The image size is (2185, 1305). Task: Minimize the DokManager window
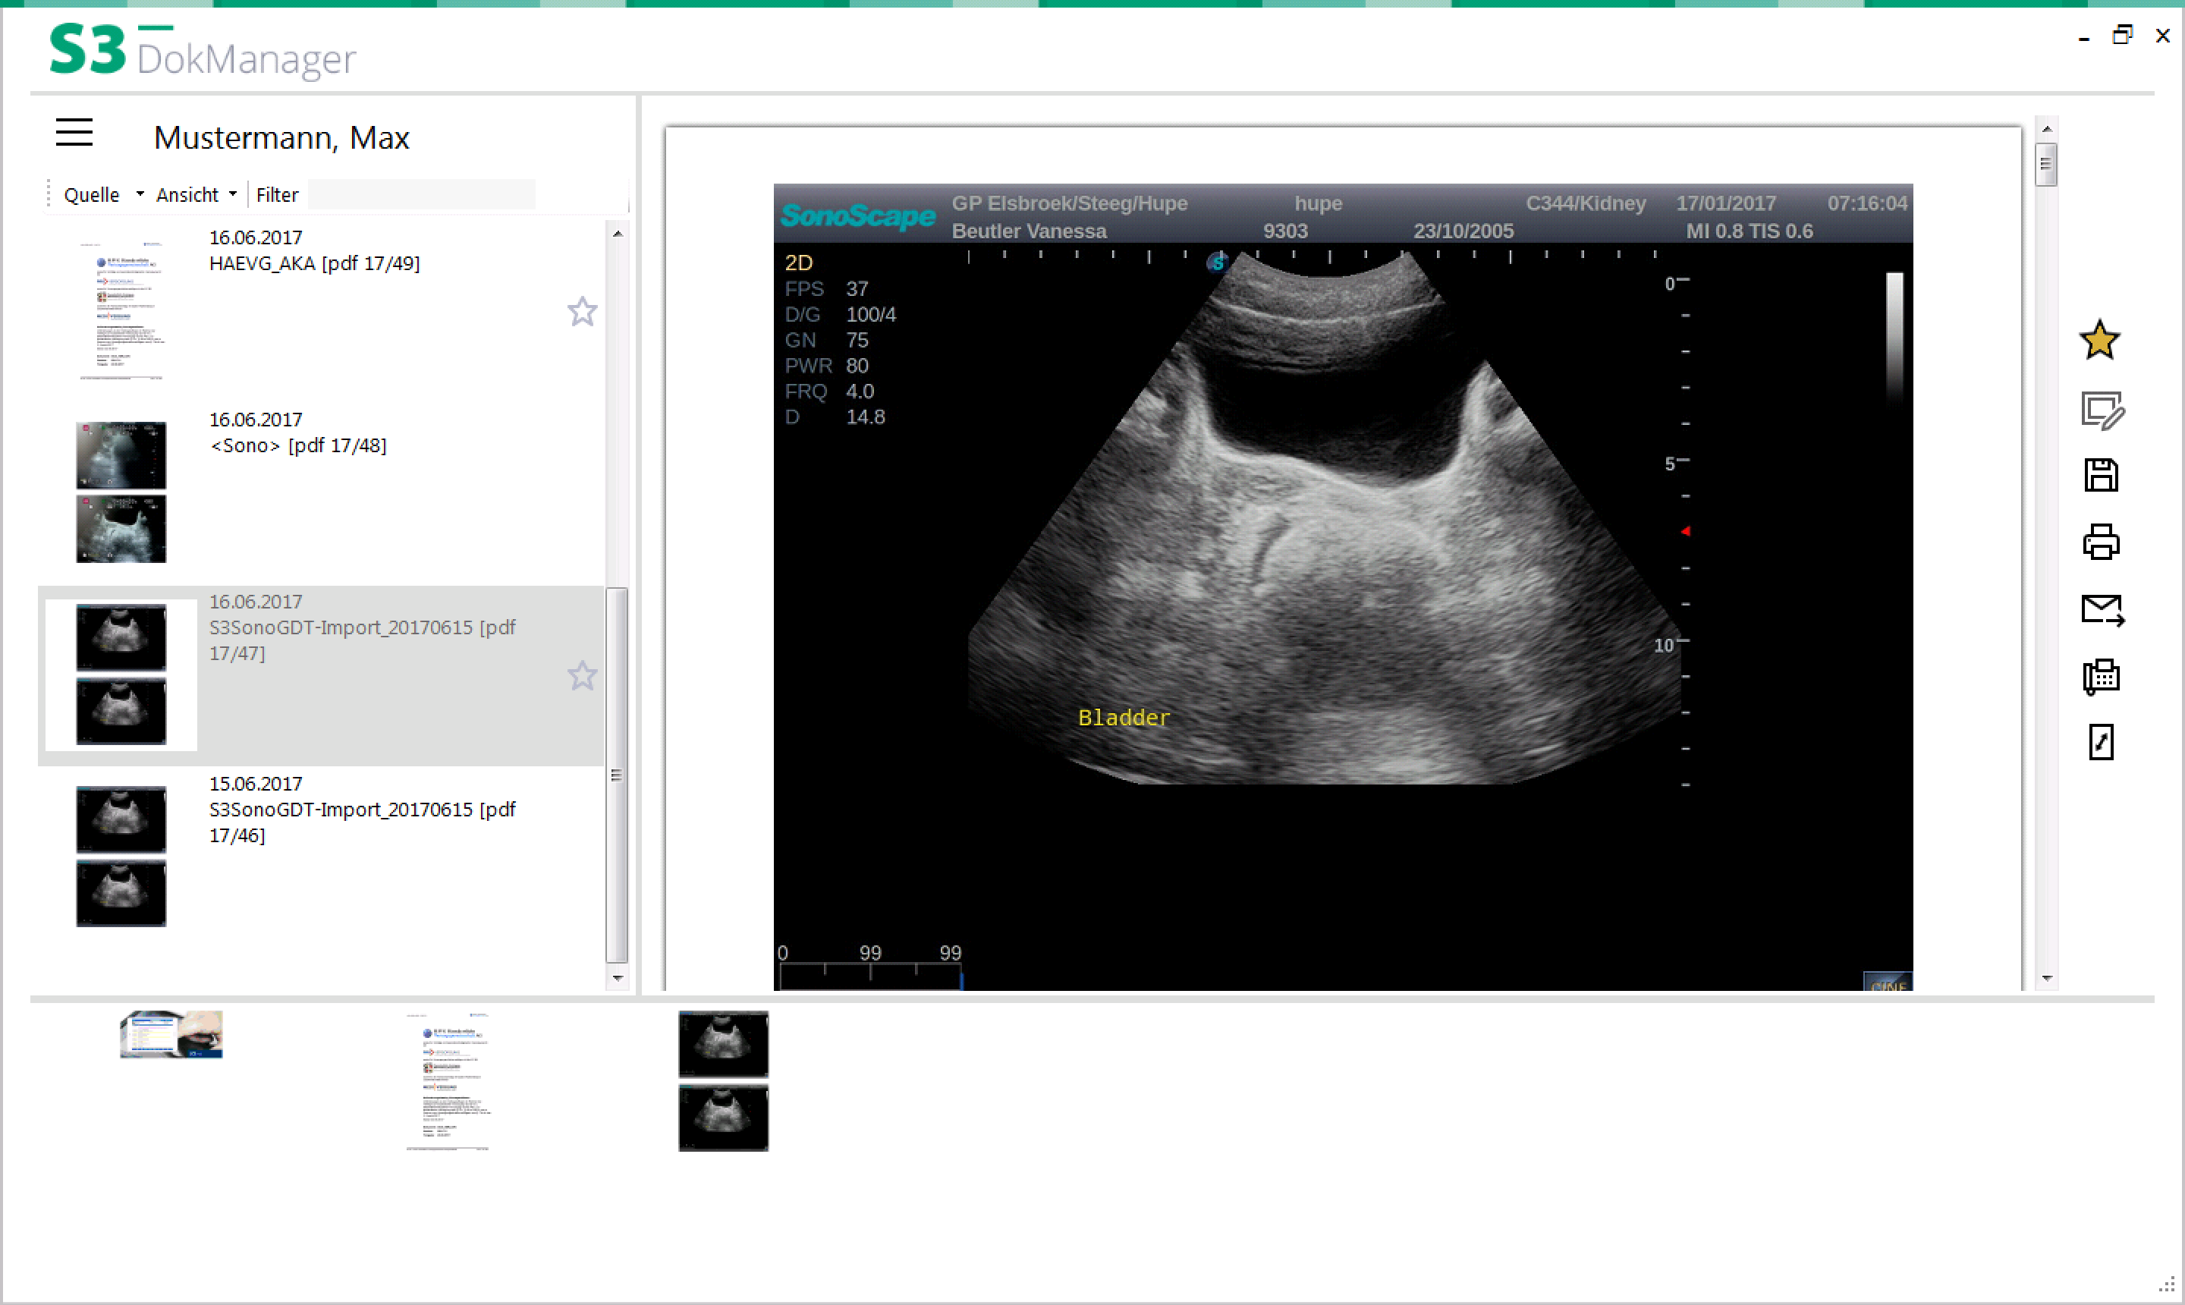[2084, 38]
